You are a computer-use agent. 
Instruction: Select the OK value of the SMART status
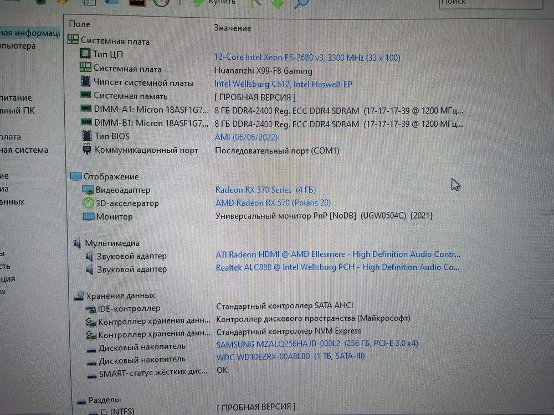[x=222, y=370]
